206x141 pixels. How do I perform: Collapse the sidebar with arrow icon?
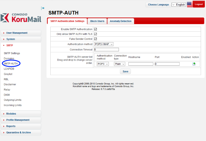point(43,8)
